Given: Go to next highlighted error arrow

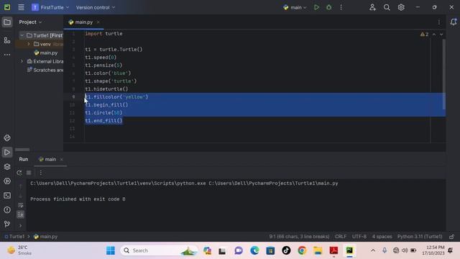Looking at the screenshot, I should pyautogui.click(x=441, y=35).
